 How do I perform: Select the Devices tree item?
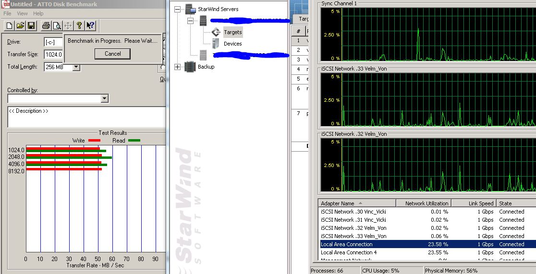tap(233, 44)
